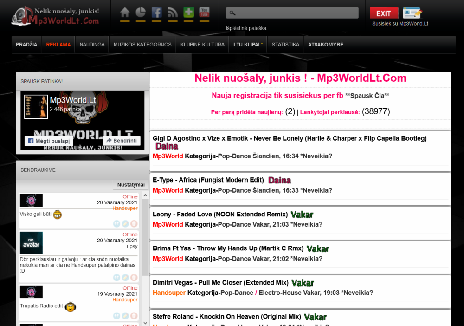Open the song 'Brima Ft Yas - Throw My Hands Up'
464x326 pixels.
point(228,248)
